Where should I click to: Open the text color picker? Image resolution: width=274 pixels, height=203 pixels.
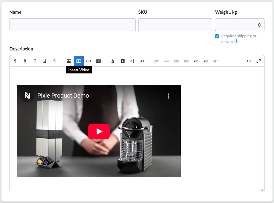(x=113, y=61)
